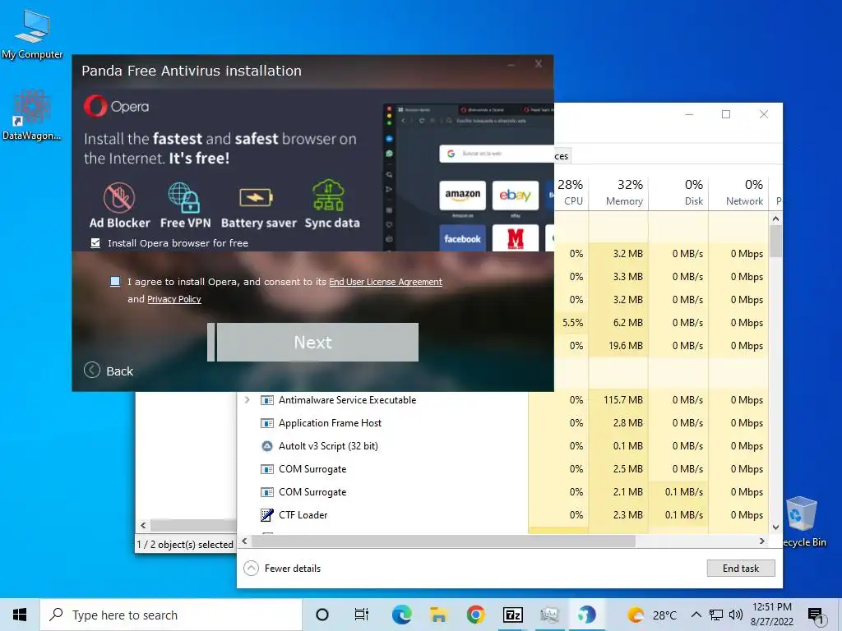This screenshot has width=842, height=631.
Task: Open the notification center icon
Action: pyautogui.click(x=816, y=616)
